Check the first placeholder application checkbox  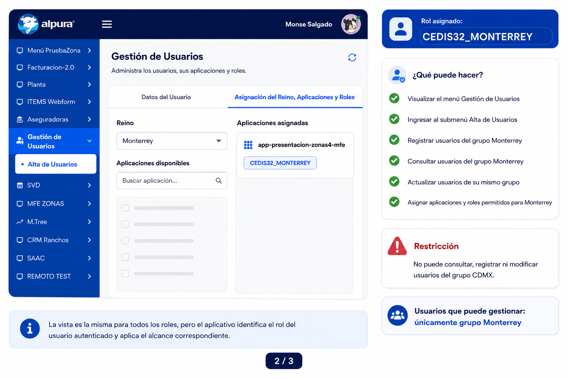point(125,208)
